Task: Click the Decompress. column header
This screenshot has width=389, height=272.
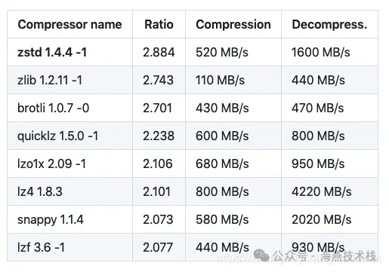Action: 329,24
